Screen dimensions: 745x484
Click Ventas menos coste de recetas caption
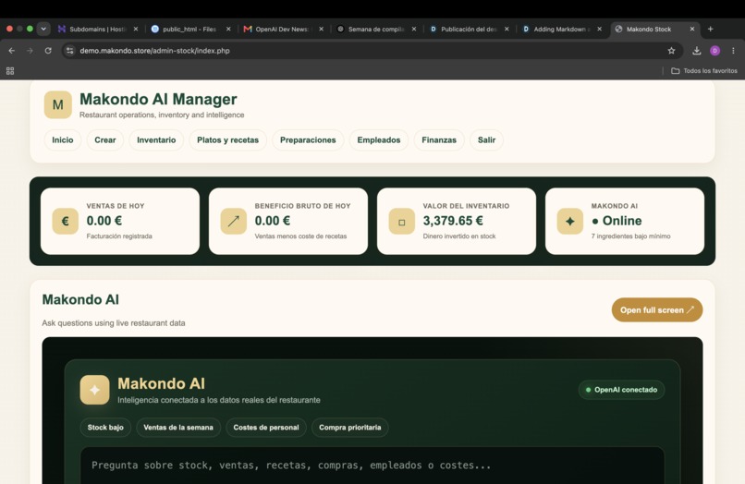tap(300, 236)
